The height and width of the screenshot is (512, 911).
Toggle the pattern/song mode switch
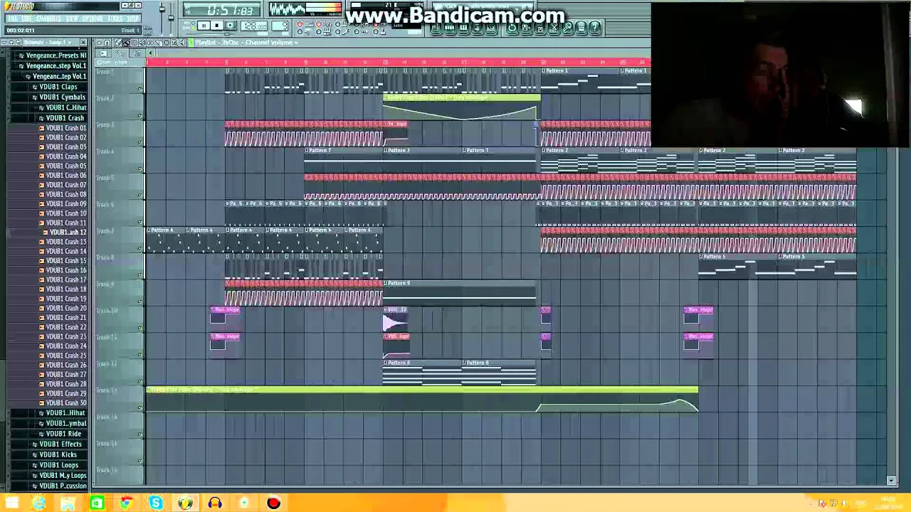(x=188, y=25)
